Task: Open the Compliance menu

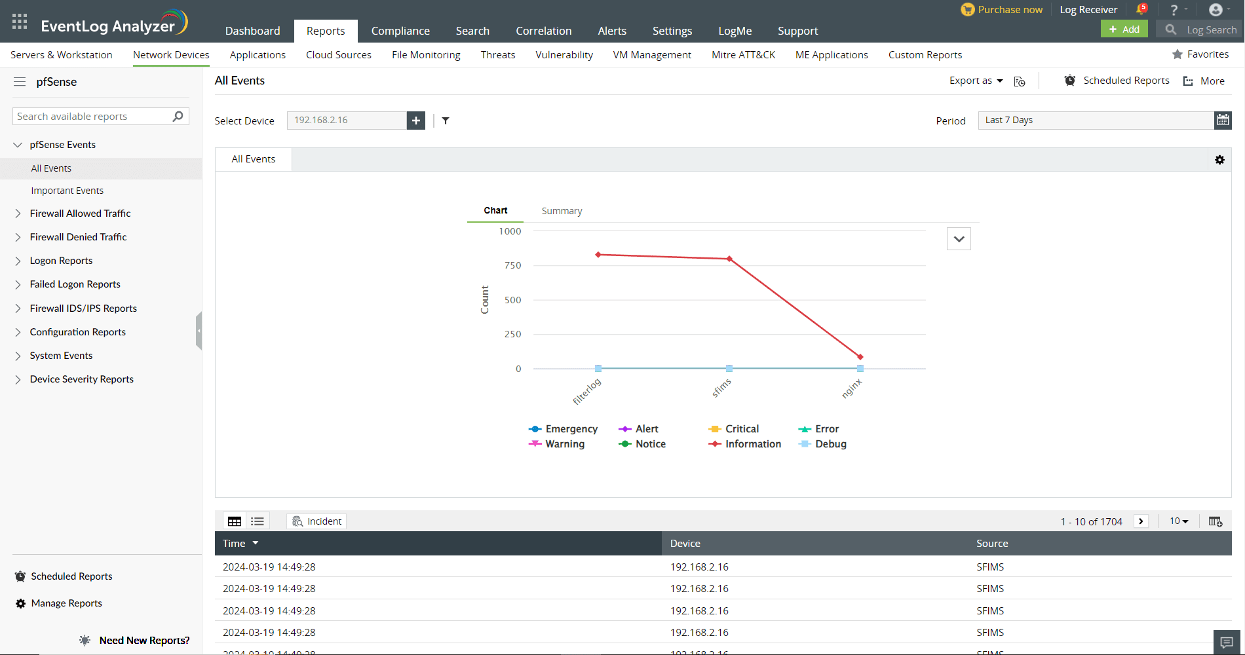Action: (400, 30)
